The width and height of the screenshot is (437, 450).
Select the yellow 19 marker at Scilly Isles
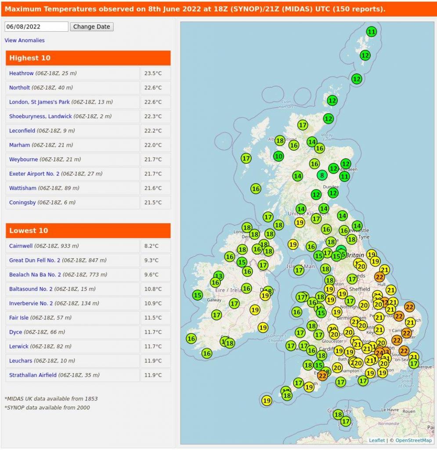point(267,401)
